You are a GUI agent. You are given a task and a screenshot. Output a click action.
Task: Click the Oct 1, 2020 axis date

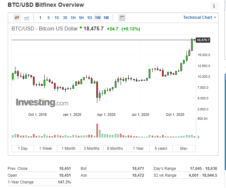[175, 115]
